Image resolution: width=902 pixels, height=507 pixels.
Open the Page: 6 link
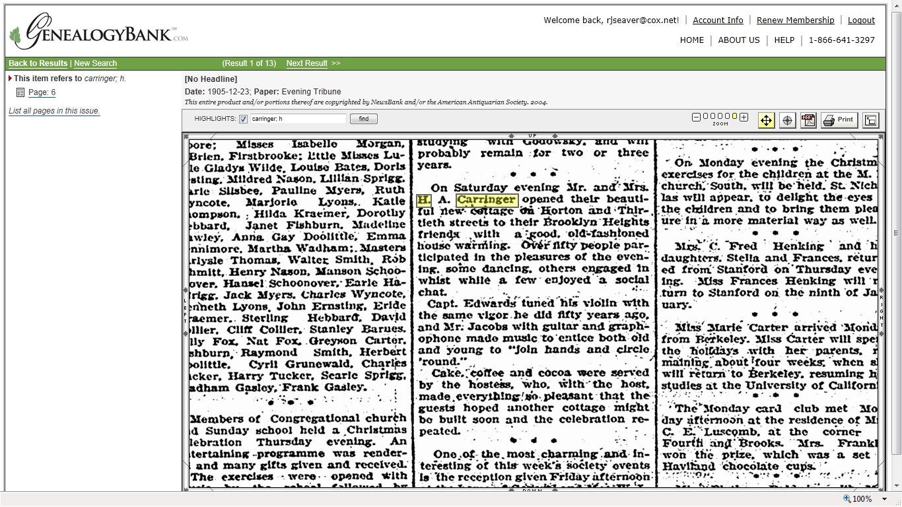42,92
